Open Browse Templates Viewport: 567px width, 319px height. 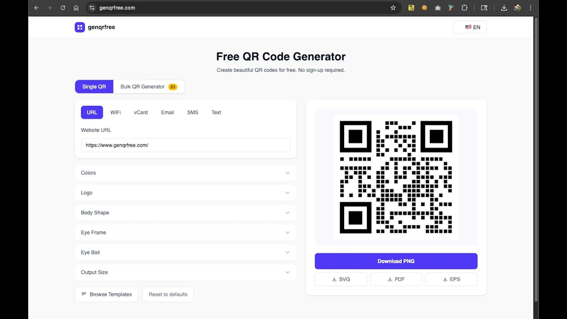106,295
